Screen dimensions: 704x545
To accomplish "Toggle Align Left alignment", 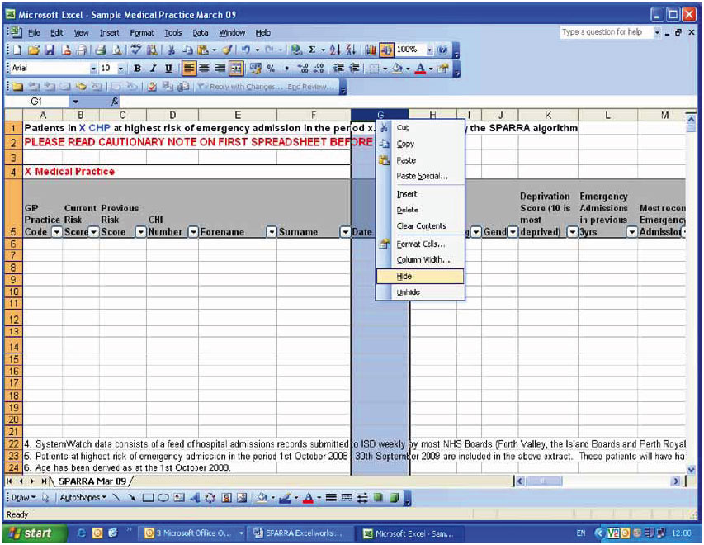I will (x=189, y=69).
